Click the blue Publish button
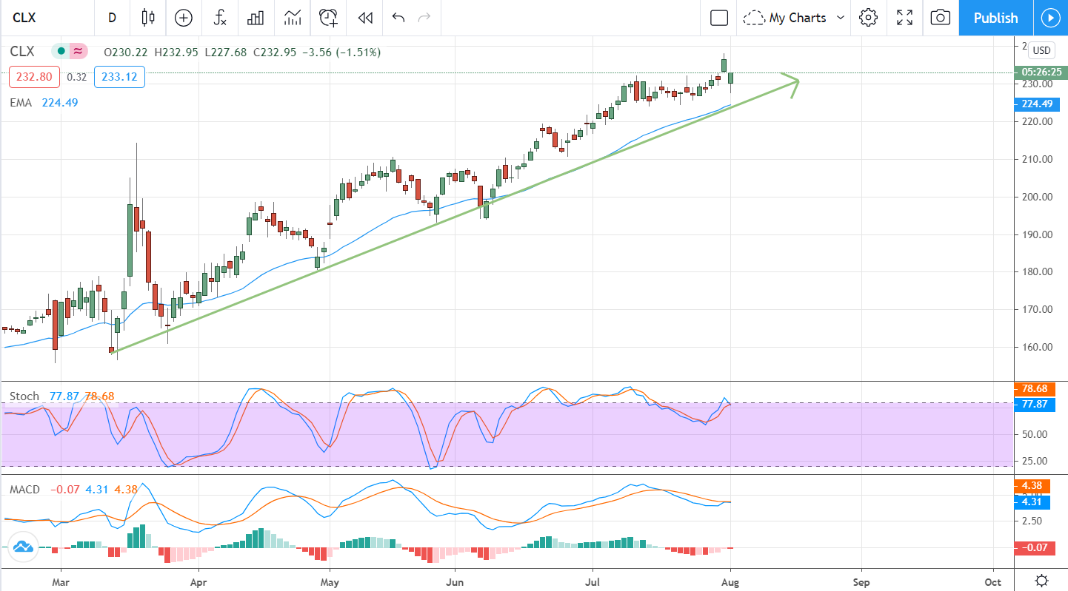This screenshot has width=1068, height=591. (x=995, y=18)
